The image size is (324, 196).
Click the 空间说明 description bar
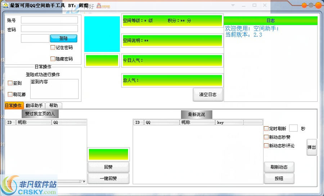[x=172, y=40]
